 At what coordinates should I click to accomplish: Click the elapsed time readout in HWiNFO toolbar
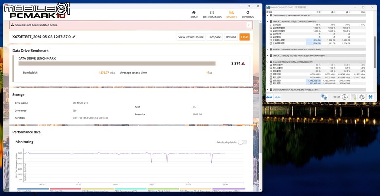click(337, 97)
